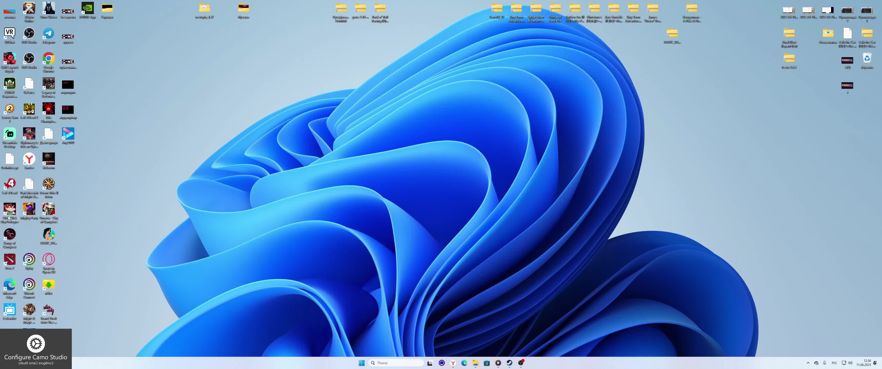
Task: Select the Legacy of Defense shortcut
Action: coord(49,87)
